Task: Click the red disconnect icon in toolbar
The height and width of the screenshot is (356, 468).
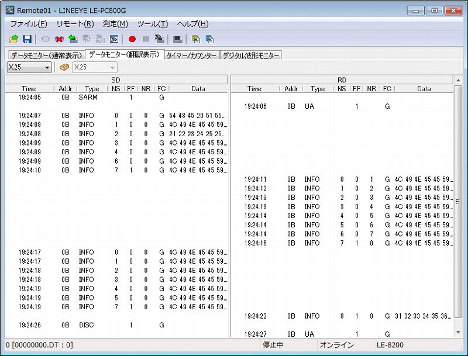Action: pos(59,39)
